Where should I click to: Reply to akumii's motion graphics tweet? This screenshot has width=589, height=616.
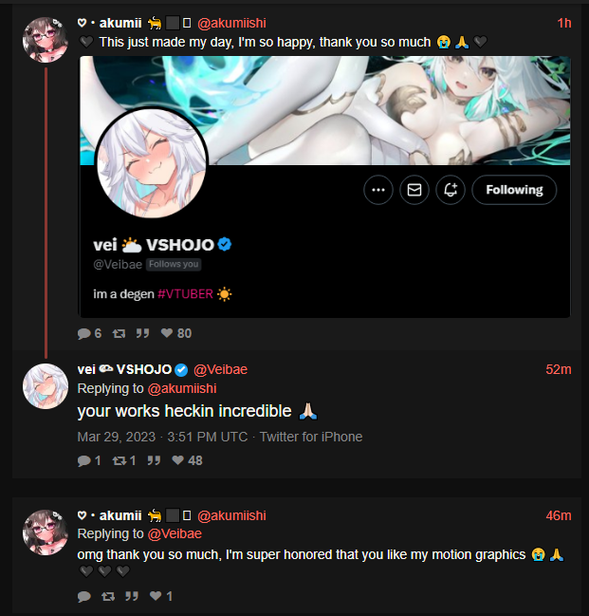click(84, 597)
